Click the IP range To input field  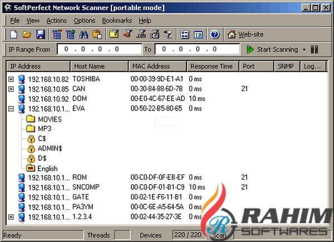[197, 49]
